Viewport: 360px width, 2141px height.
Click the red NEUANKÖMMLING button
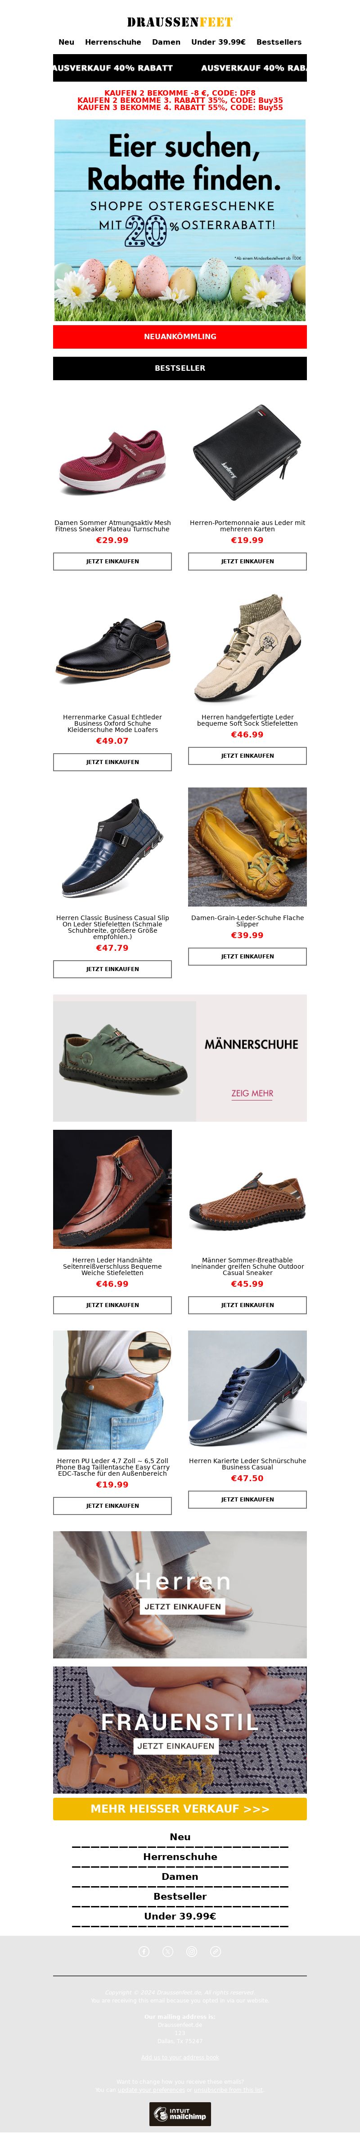tap(180, 336)
